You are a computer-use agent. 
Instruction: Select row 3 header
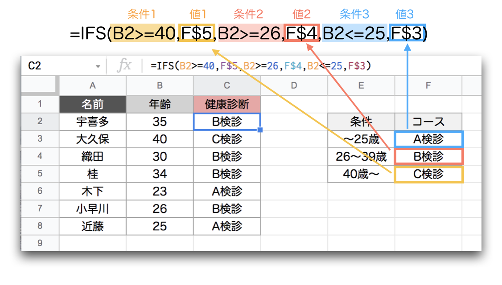(40, 139)
